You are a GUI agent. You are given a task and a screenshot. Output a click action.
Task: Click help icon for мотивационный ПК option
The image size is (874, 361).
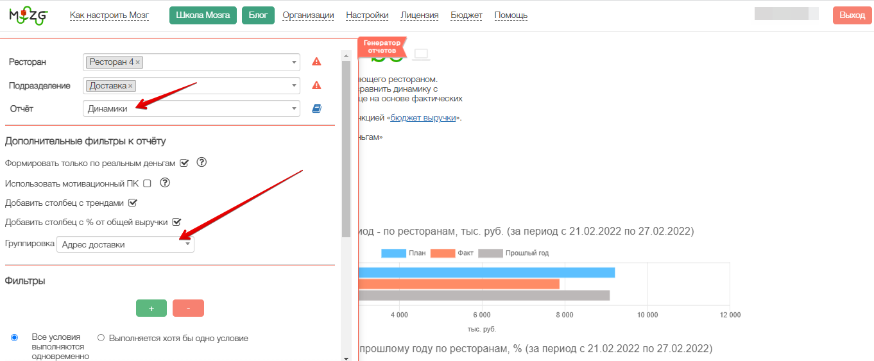coord(165,183)
